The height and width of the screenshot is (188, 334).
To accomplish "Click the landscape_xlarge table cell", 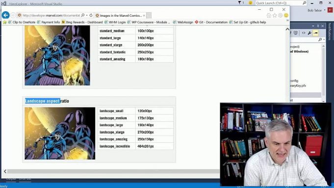I will point(117,132).
